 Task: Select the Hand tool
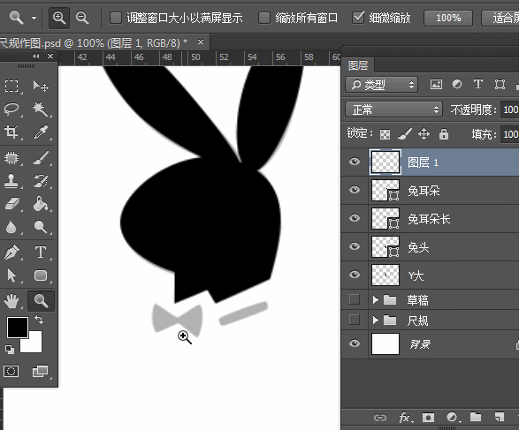point(11,301)
